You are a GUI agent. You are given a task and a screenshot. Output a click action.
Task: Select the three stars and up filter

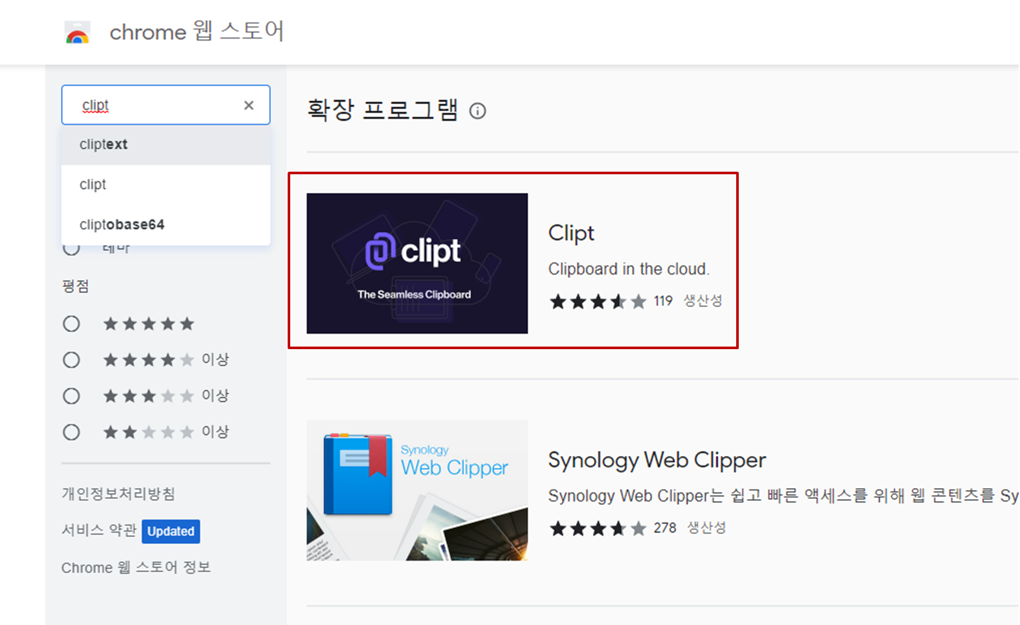71,395
